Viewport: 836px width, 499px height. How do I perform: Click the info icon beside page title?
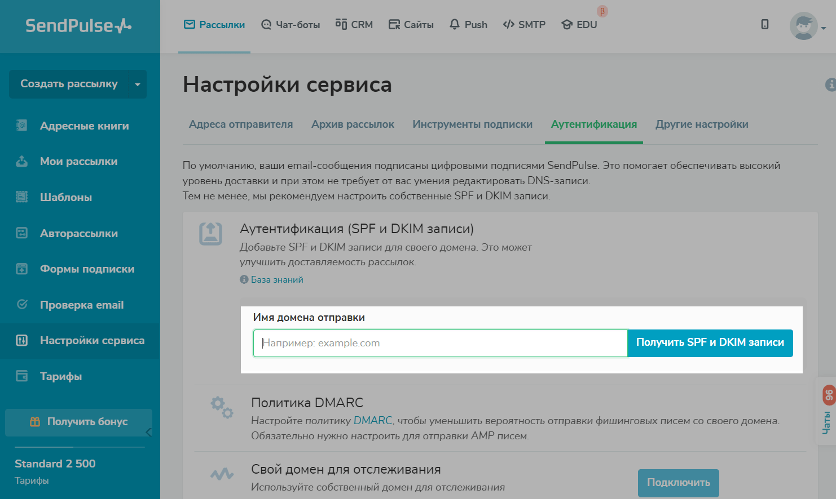(830, 84)
